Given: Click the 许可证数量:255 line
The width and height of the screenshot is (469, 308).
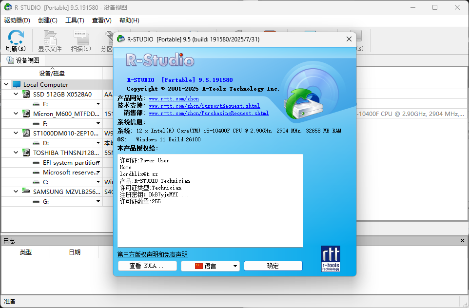Looking at the screenshot, I should [140, 202].
